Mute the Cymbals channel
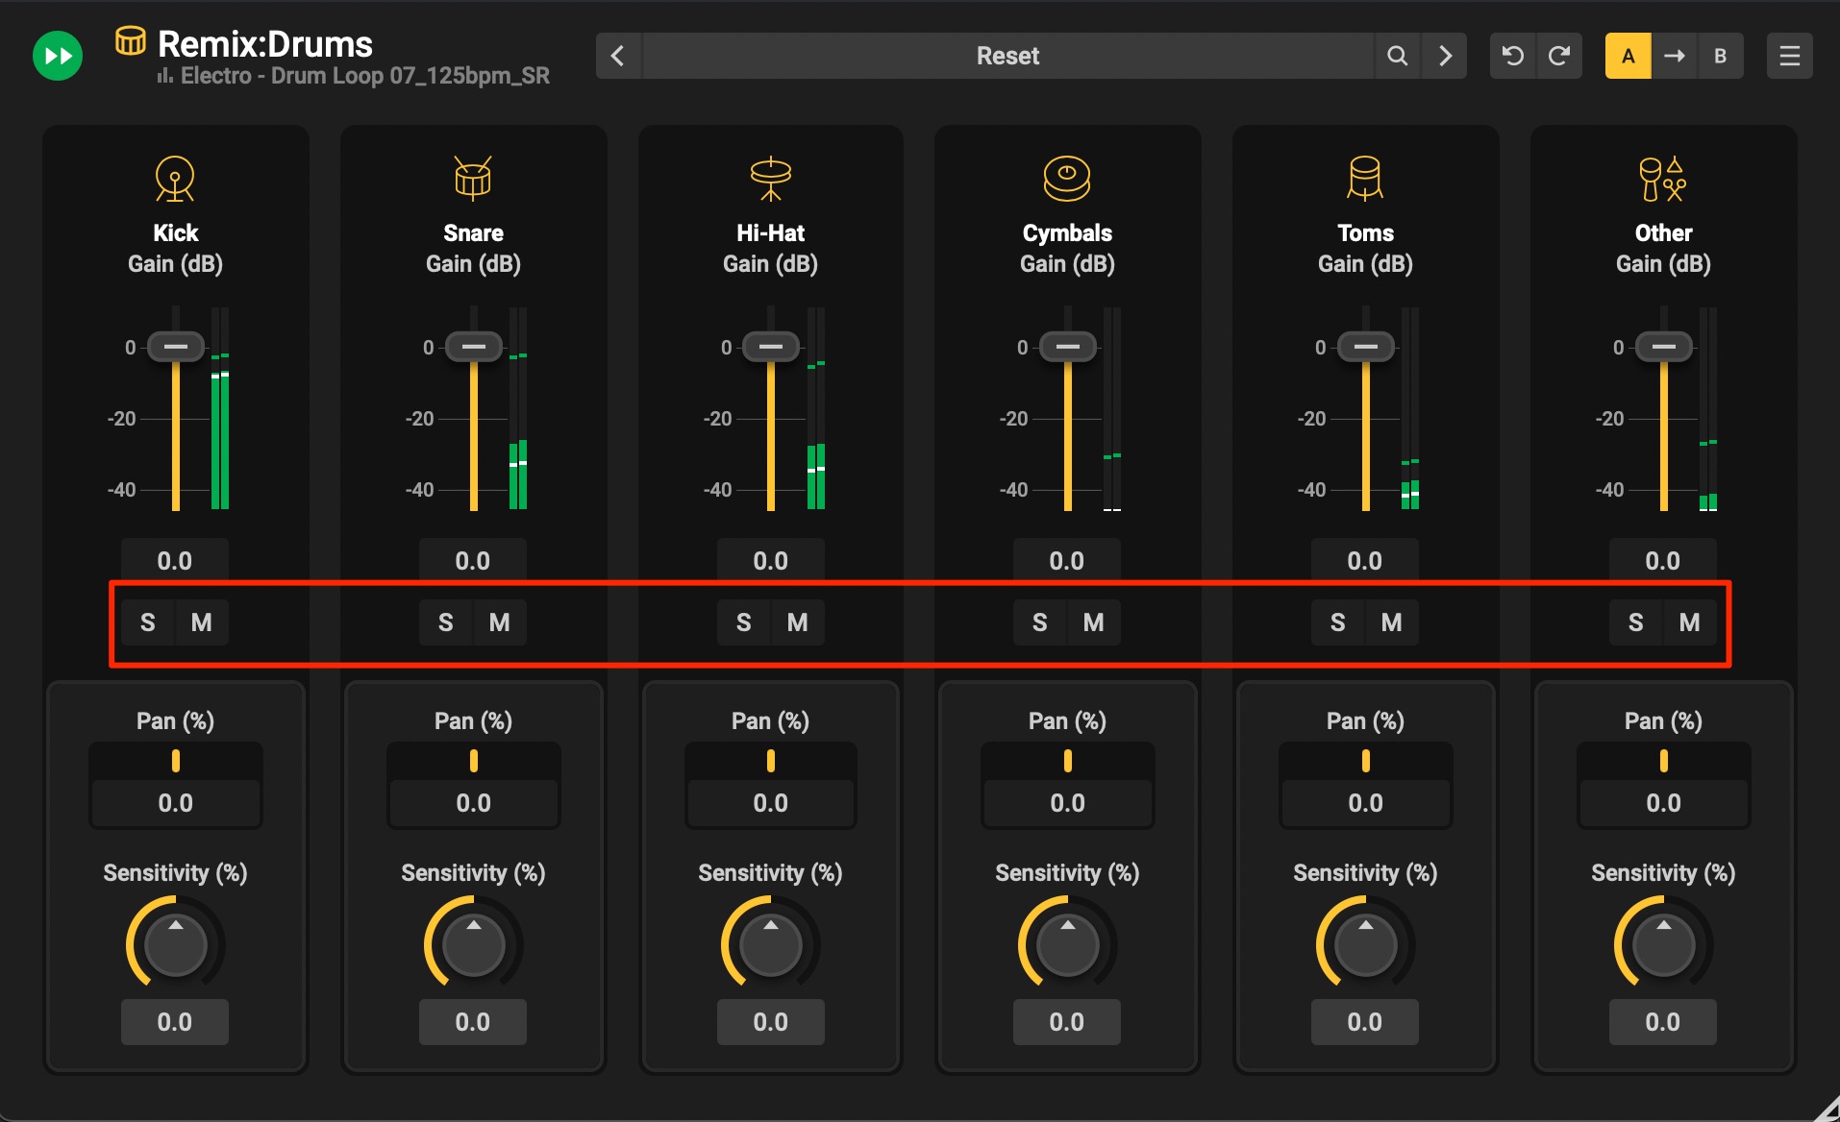Screen dimensions: 1840x1122 1094,622
